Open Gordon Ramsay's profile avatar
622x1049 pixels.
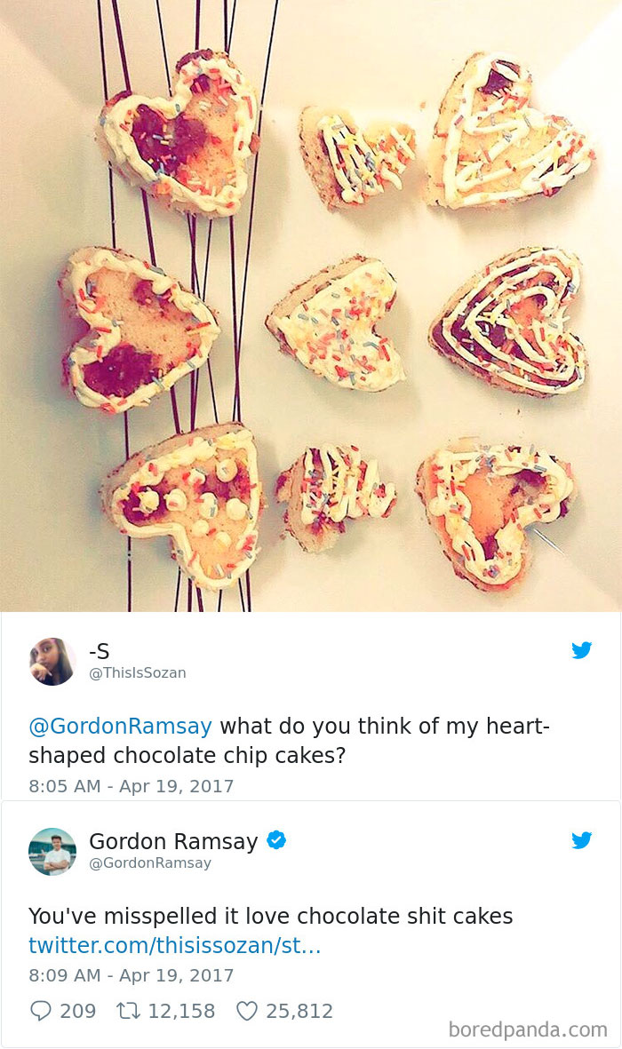(x=52, y=851)
